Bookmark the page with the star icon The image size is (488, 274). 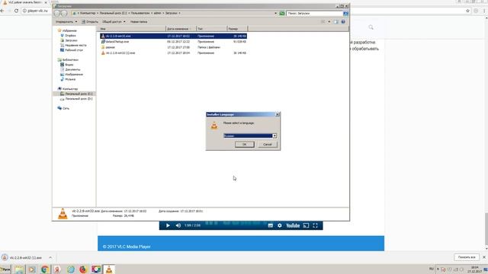[467, 11]
